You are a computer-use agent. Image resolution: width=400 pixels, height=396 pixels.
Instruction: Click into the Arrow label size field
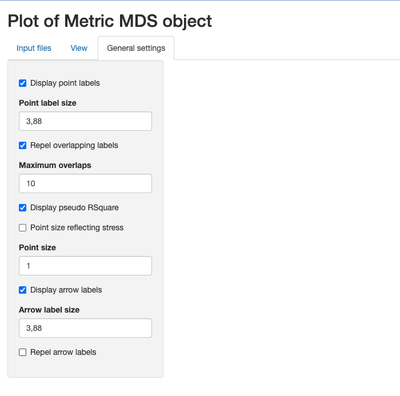point(86,328)
